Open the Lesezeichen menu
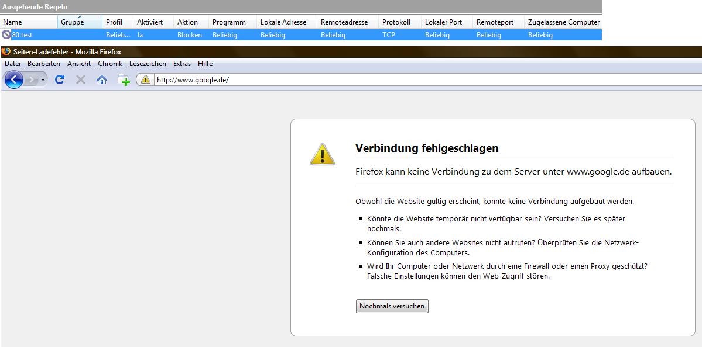Viewport: 702px width, 347px height. [x=148, y=64]
